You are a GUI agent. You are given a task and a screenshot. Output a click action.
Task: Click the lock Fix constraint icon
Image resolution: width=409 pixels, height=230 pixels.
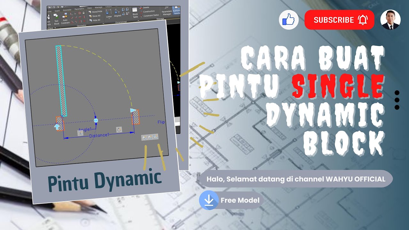[83, 13]
